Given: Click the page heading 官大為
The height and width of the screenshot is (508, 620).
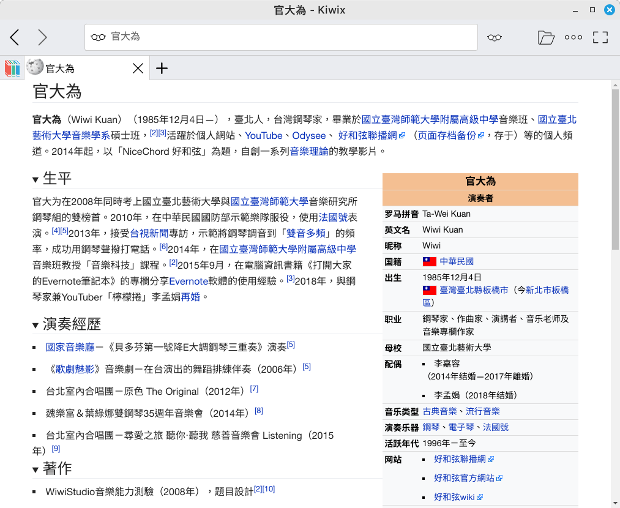Looking at the screenshot, I should [57, 92].
